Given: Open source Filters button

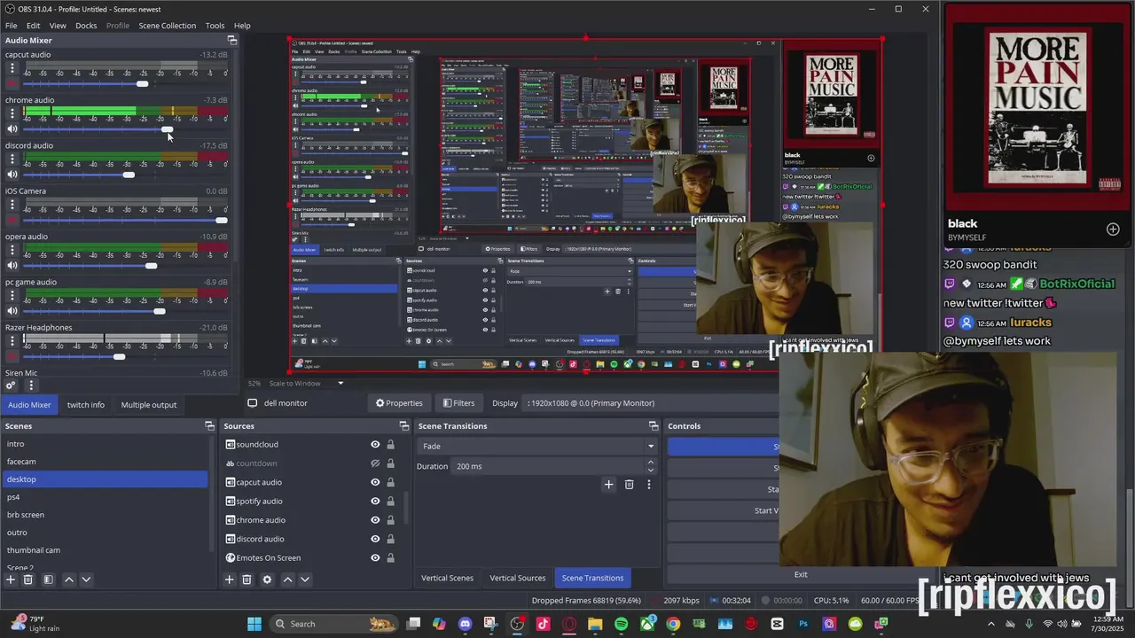Looking at the screenshot, I should point(458,403).
